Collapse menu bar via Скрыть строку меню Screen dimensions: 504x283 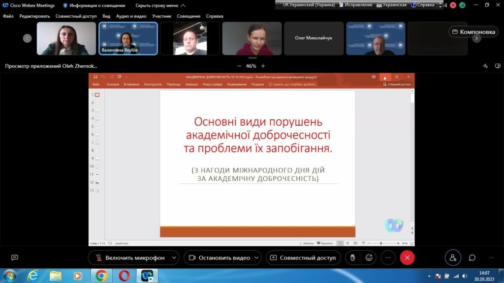pos(160,5)
